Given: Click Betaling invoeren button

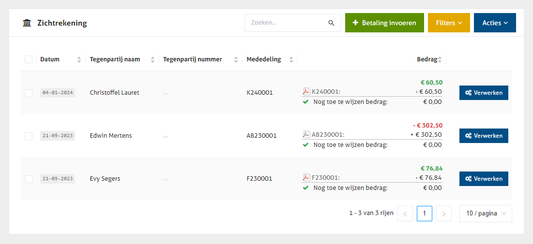Looking at the screenshot, I should pos(384,23).
